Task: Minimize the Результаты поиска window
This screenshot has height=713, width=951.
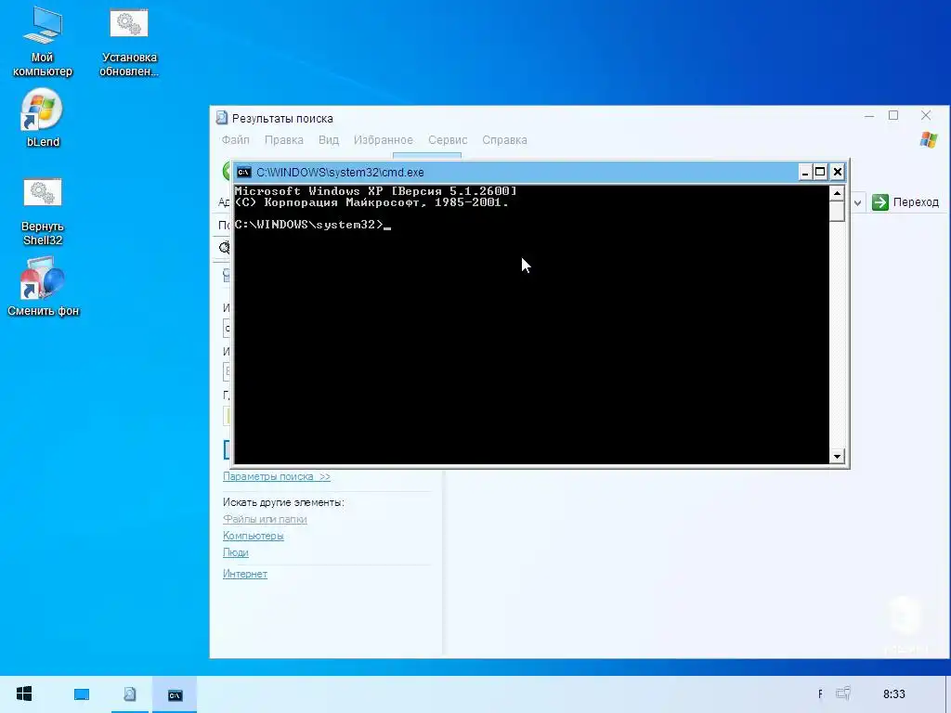Action: [x=869, y=116]
